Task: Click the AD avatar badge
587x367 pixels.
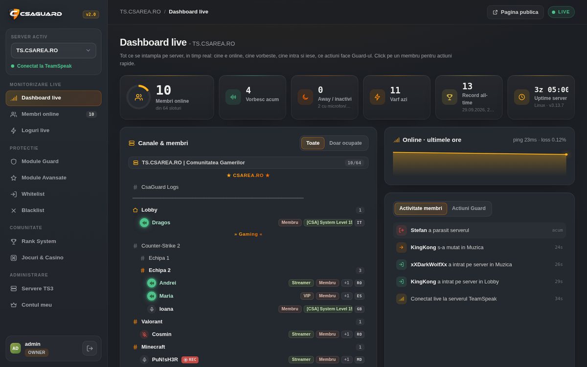Action: 16,348
